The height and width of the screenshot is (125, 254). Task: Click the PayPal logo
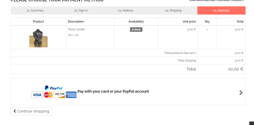pos(54,88)
